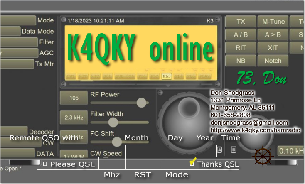Click the K4QKY online display text

pyautogui.click(x=140, y=49)
